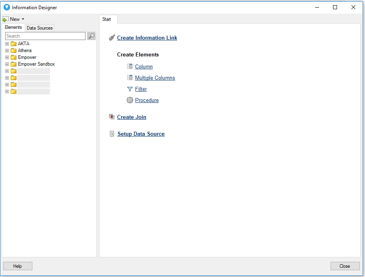Close the window with the X button
Image resolution: width=365 pixels, height=277 pixels.
353,7
